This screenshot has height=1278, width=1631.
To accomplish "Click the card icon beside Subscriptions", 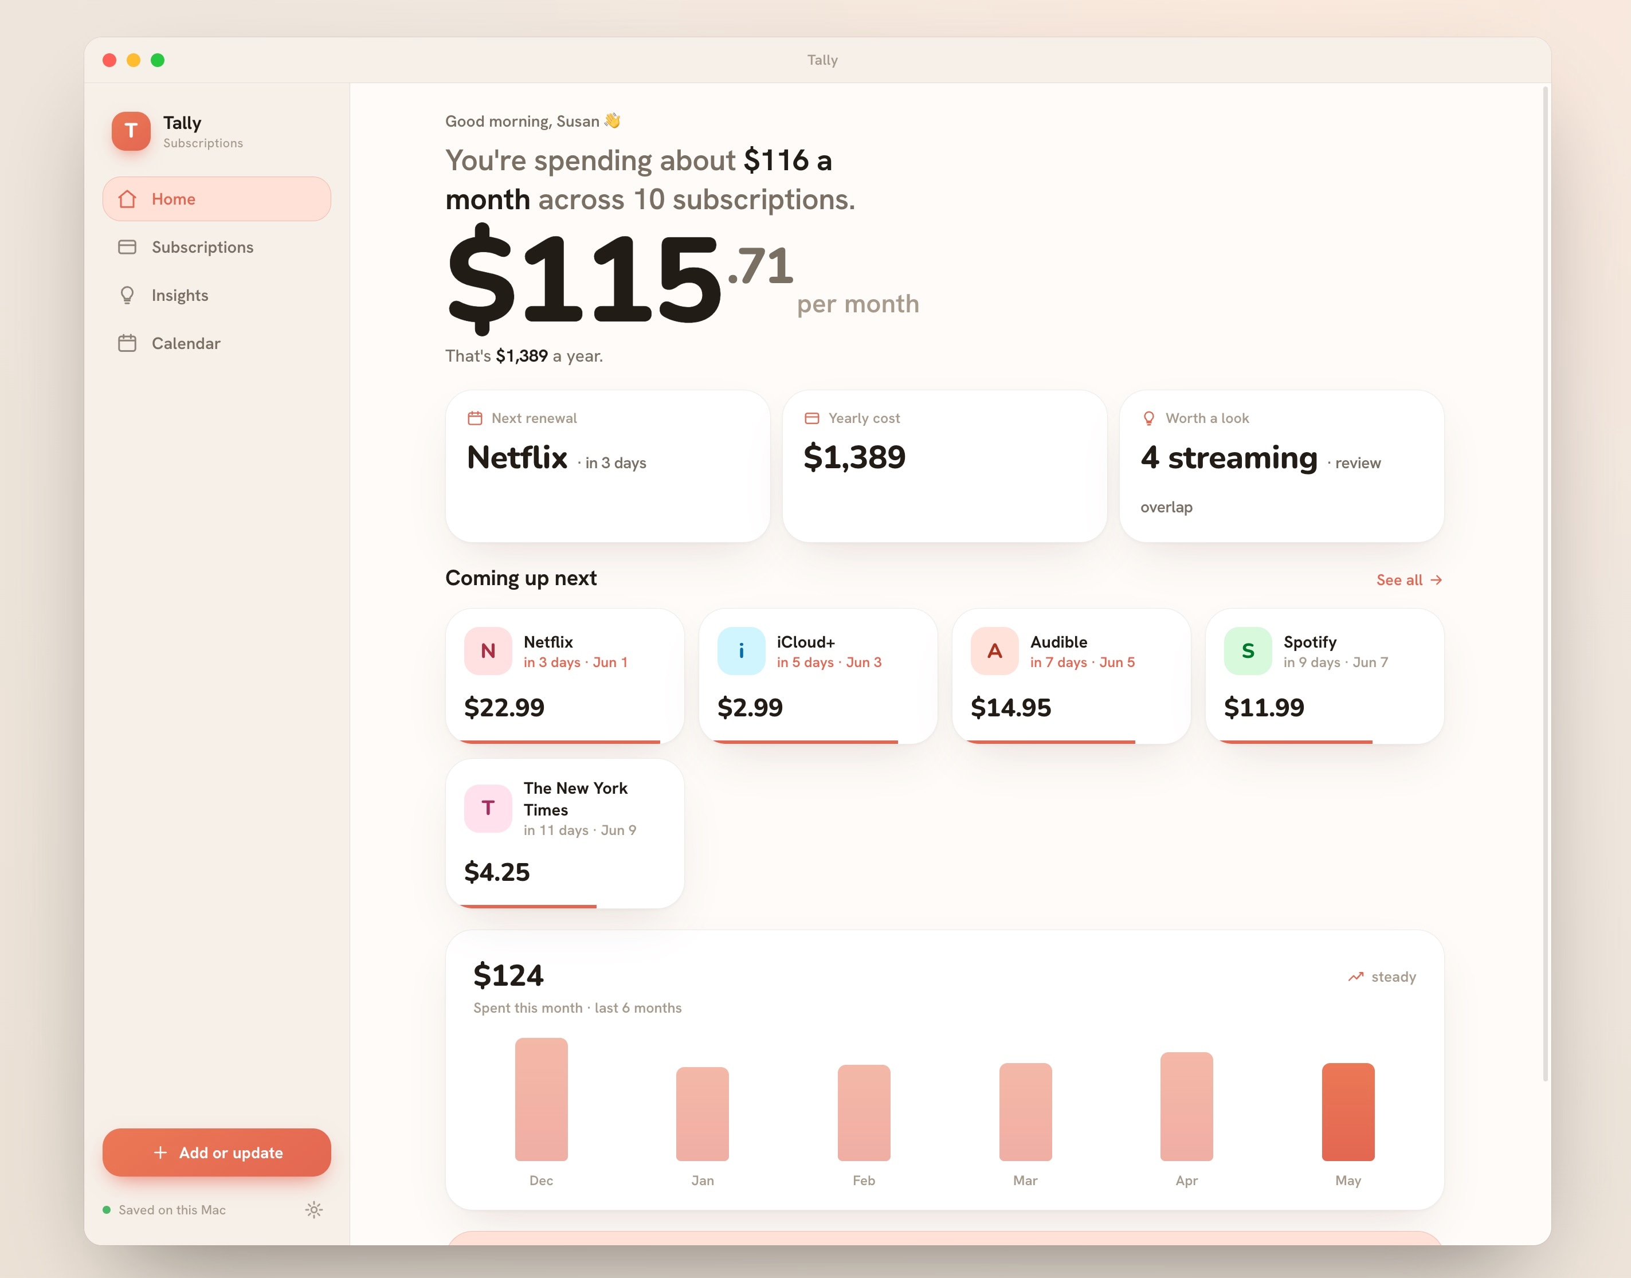I will coord(127,247).
